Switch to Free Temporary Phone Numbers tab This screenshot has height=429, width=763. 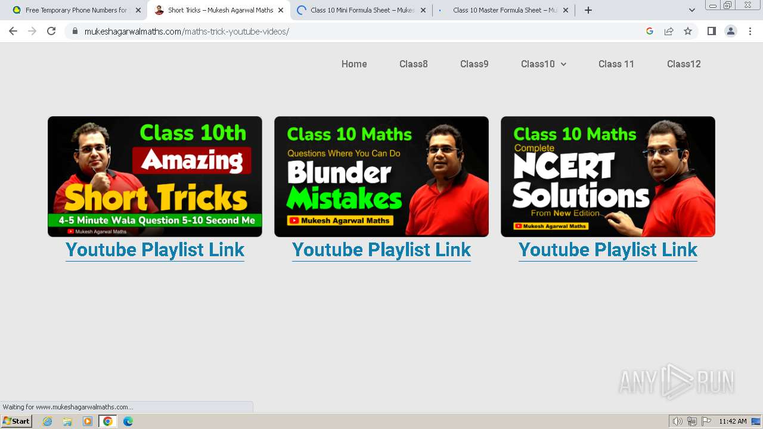(x=76, y=10)
